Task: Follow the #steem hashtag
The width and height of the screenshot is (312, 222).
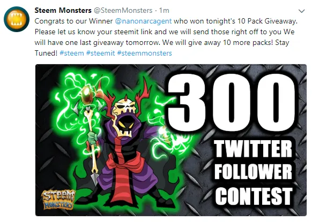Action: (x=72, y=53)
